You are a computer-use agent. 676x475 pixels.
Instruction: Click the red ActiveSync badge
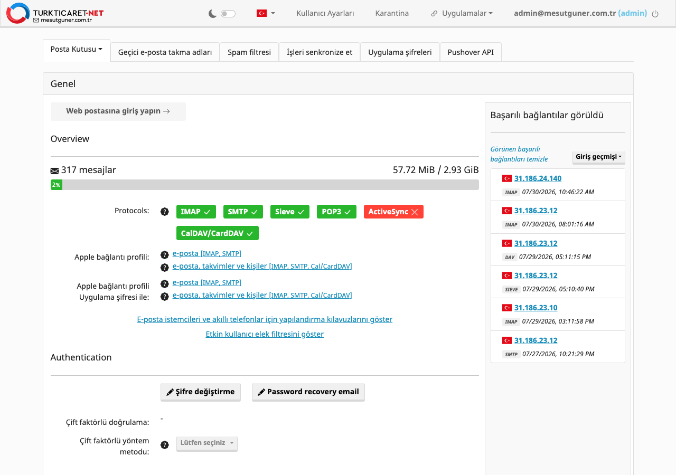click(x=393, y=212)
